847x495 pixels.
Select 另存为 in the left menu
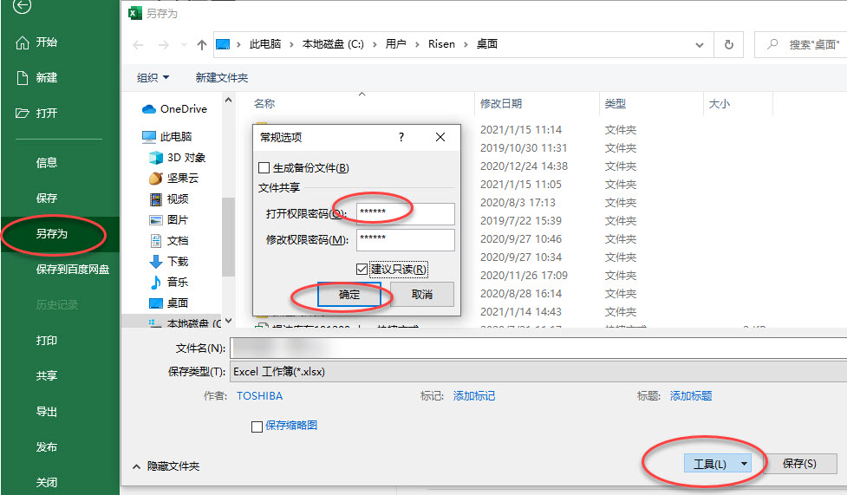[x=51, y=234]
